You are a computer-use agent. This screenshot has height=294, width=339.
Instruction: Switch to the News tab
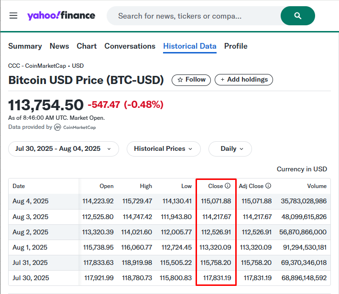tap(59, 46)
